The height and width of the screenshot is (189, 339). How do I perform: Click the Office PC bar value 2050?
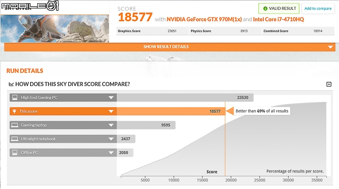[x=123, y=153]
